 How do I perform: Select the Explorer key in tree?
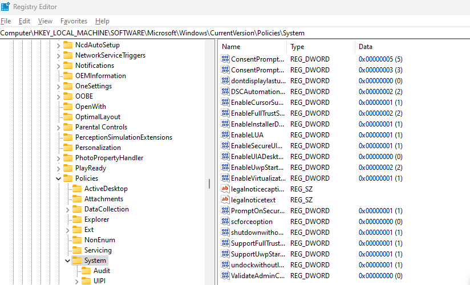coord(96,219)
